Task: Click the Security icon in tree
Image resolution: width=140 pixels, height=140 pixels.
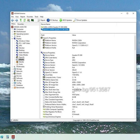Action: pyautogui.click(x=15, y=81)
